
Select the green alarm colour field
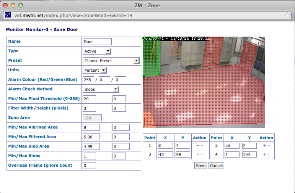click(x=104, y=80)
